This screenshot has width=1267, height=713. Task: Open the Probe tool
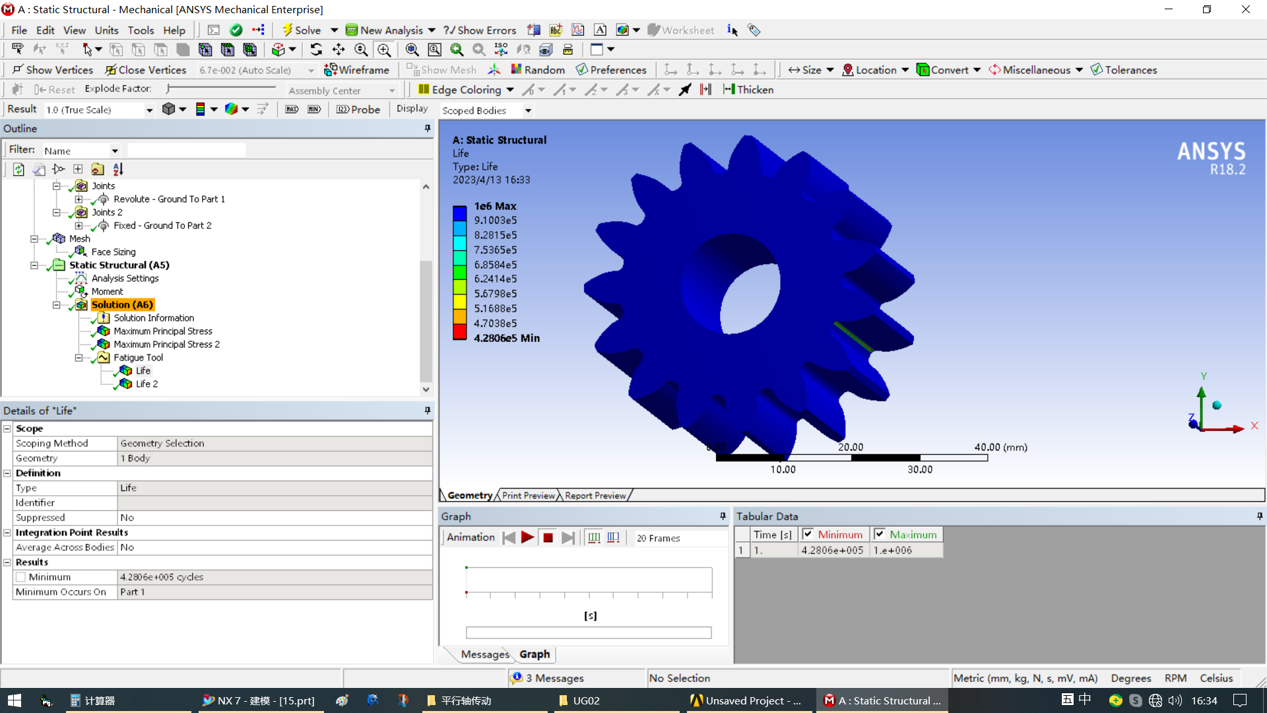pyautogui.click(x=358, y=110)
